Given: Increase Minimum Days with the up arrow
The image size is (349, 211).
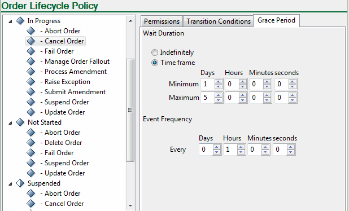Looking at the screenshot, I should click(x=219, y=82).
